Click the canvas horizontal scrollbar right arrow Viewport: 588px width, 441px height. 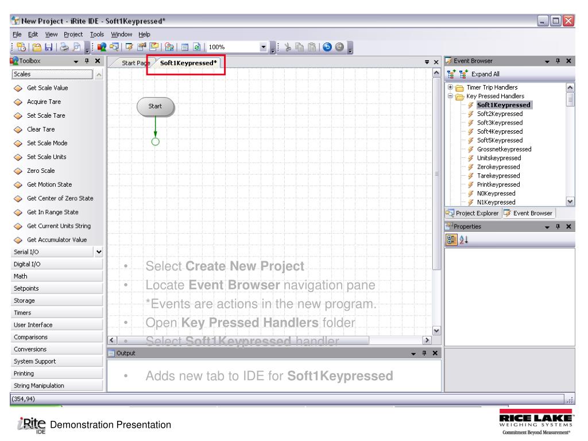coord(427,340)
